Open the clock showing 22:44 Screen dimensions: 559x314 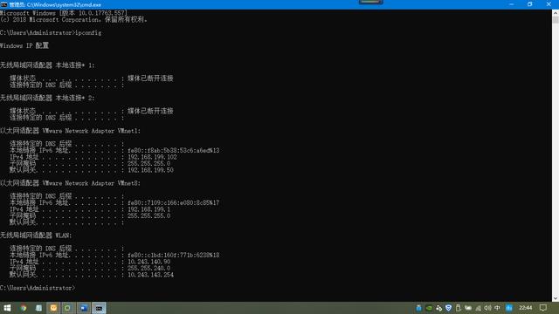pyautogui.click(x=526, y=308)
